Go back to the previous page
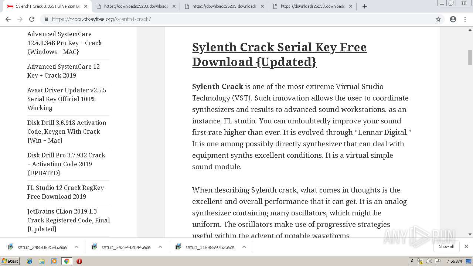 pos(8,19)
